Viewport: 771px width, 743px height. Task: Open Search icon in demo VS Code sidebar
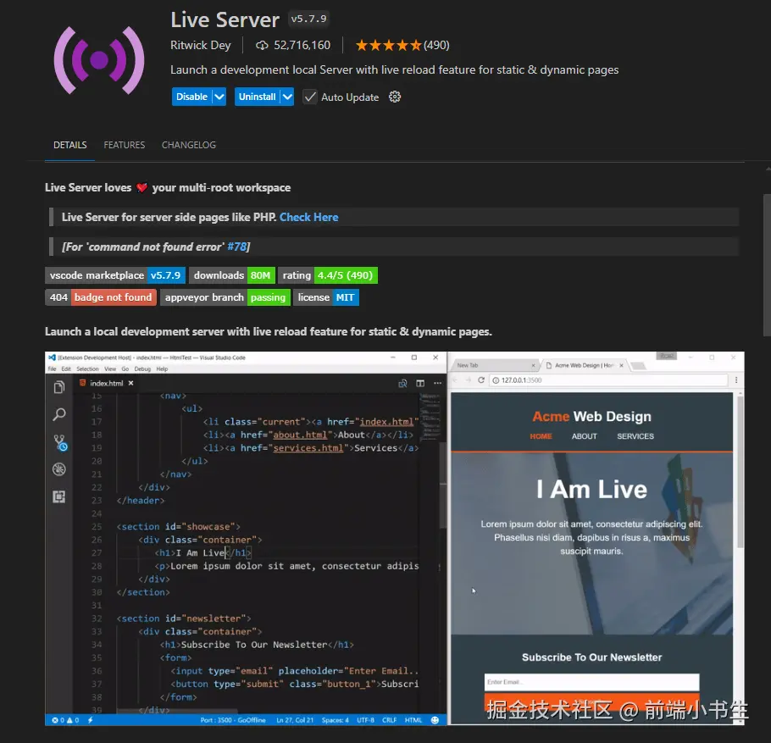[x=59, y=414]
